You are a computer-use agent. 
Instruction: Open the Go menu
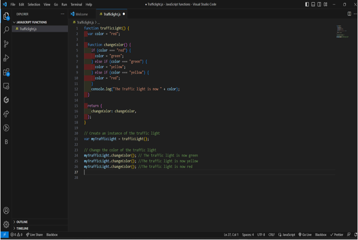tap(56, 4)
